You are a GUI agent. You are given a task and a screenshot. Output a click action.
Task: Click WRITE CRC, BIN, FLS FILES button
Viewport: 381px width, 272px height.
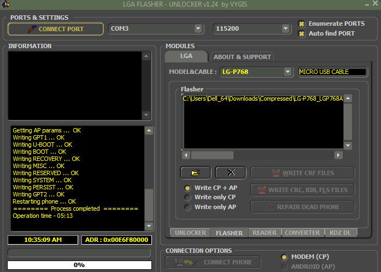302,190
